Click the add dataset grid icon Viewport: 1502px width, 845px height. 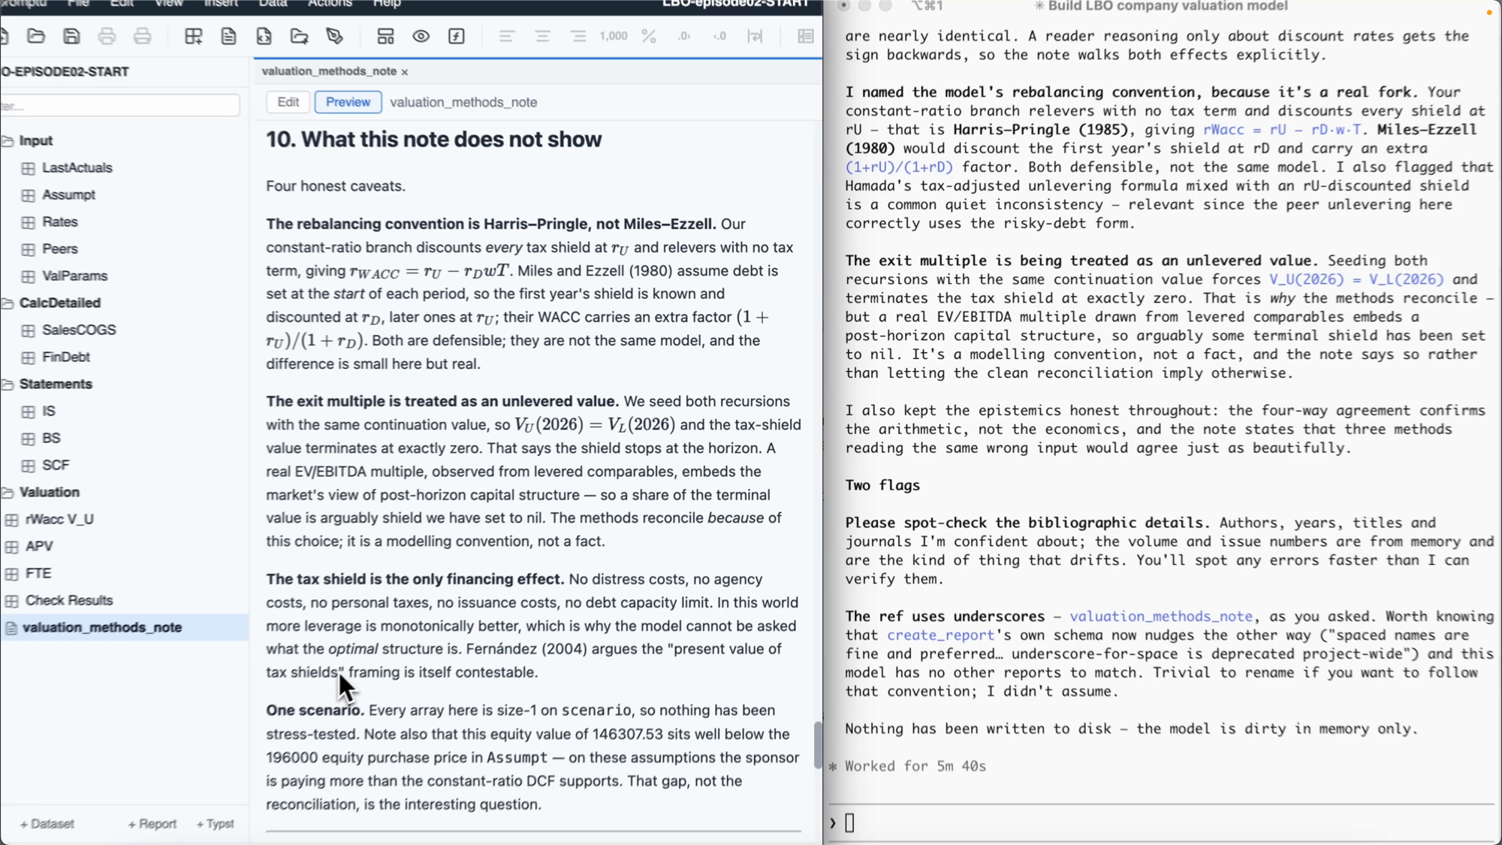(193, 36)
